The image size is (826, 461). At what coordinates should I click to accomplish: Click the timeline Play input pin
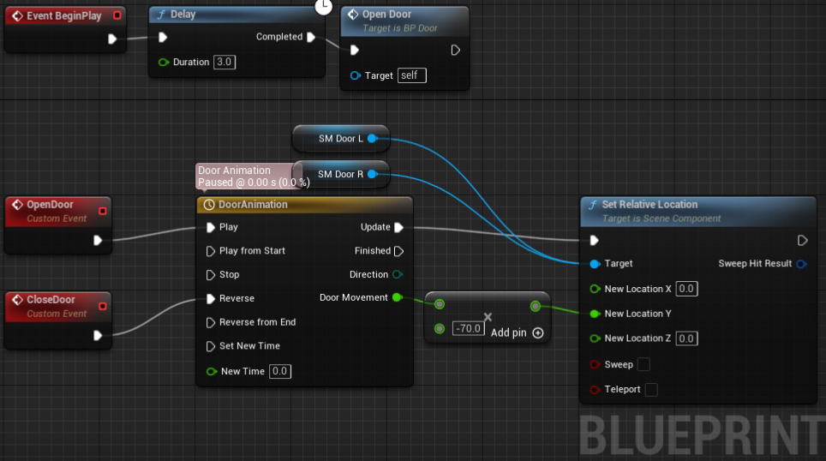(x=210, y=227)
